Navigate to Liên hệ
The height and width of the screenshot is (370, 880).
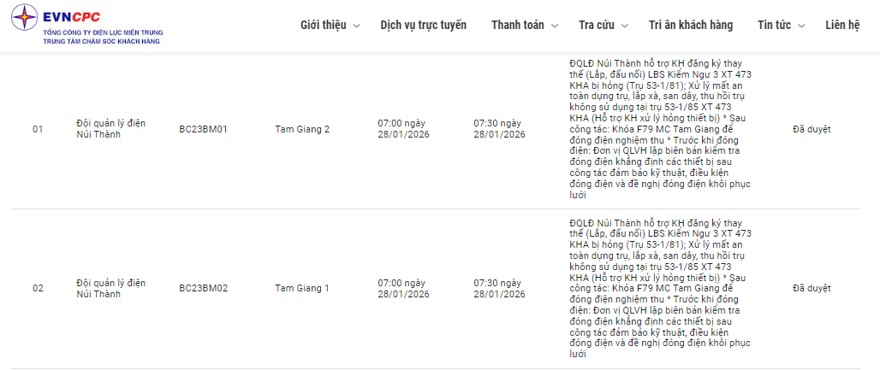[842, 25]
